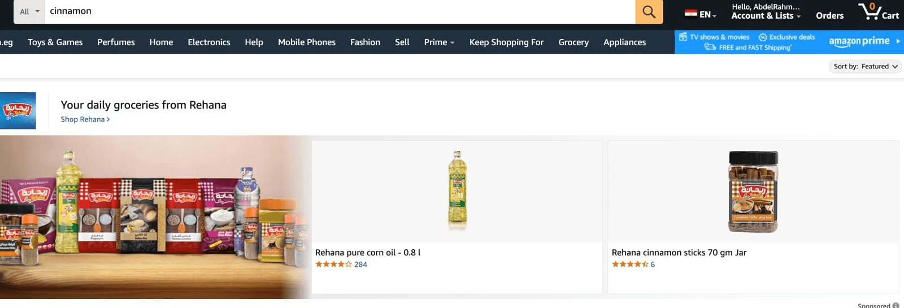Open the Orders page
The width and height of the screenshot is (904, 308).
pos(829,16)
